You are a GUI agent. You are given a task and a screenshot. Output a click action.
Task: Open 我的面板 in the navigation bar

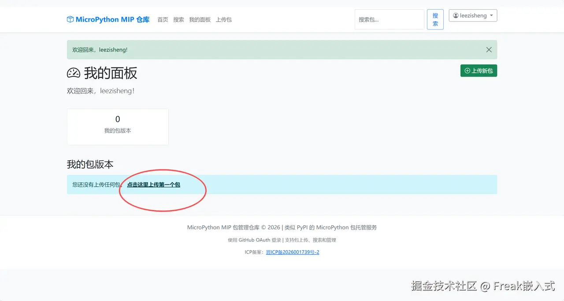point(200,20)
